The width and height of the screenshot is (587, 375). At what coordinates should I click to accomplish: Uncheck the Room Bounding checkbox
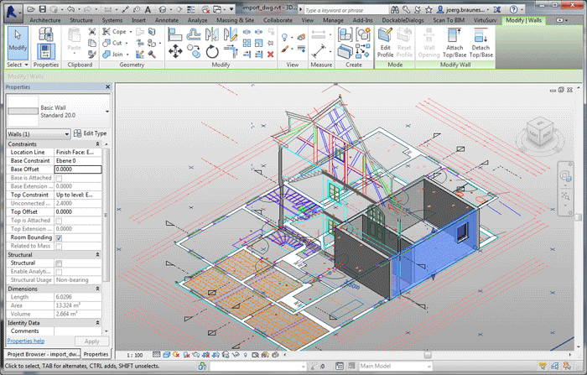pos(59,238)
